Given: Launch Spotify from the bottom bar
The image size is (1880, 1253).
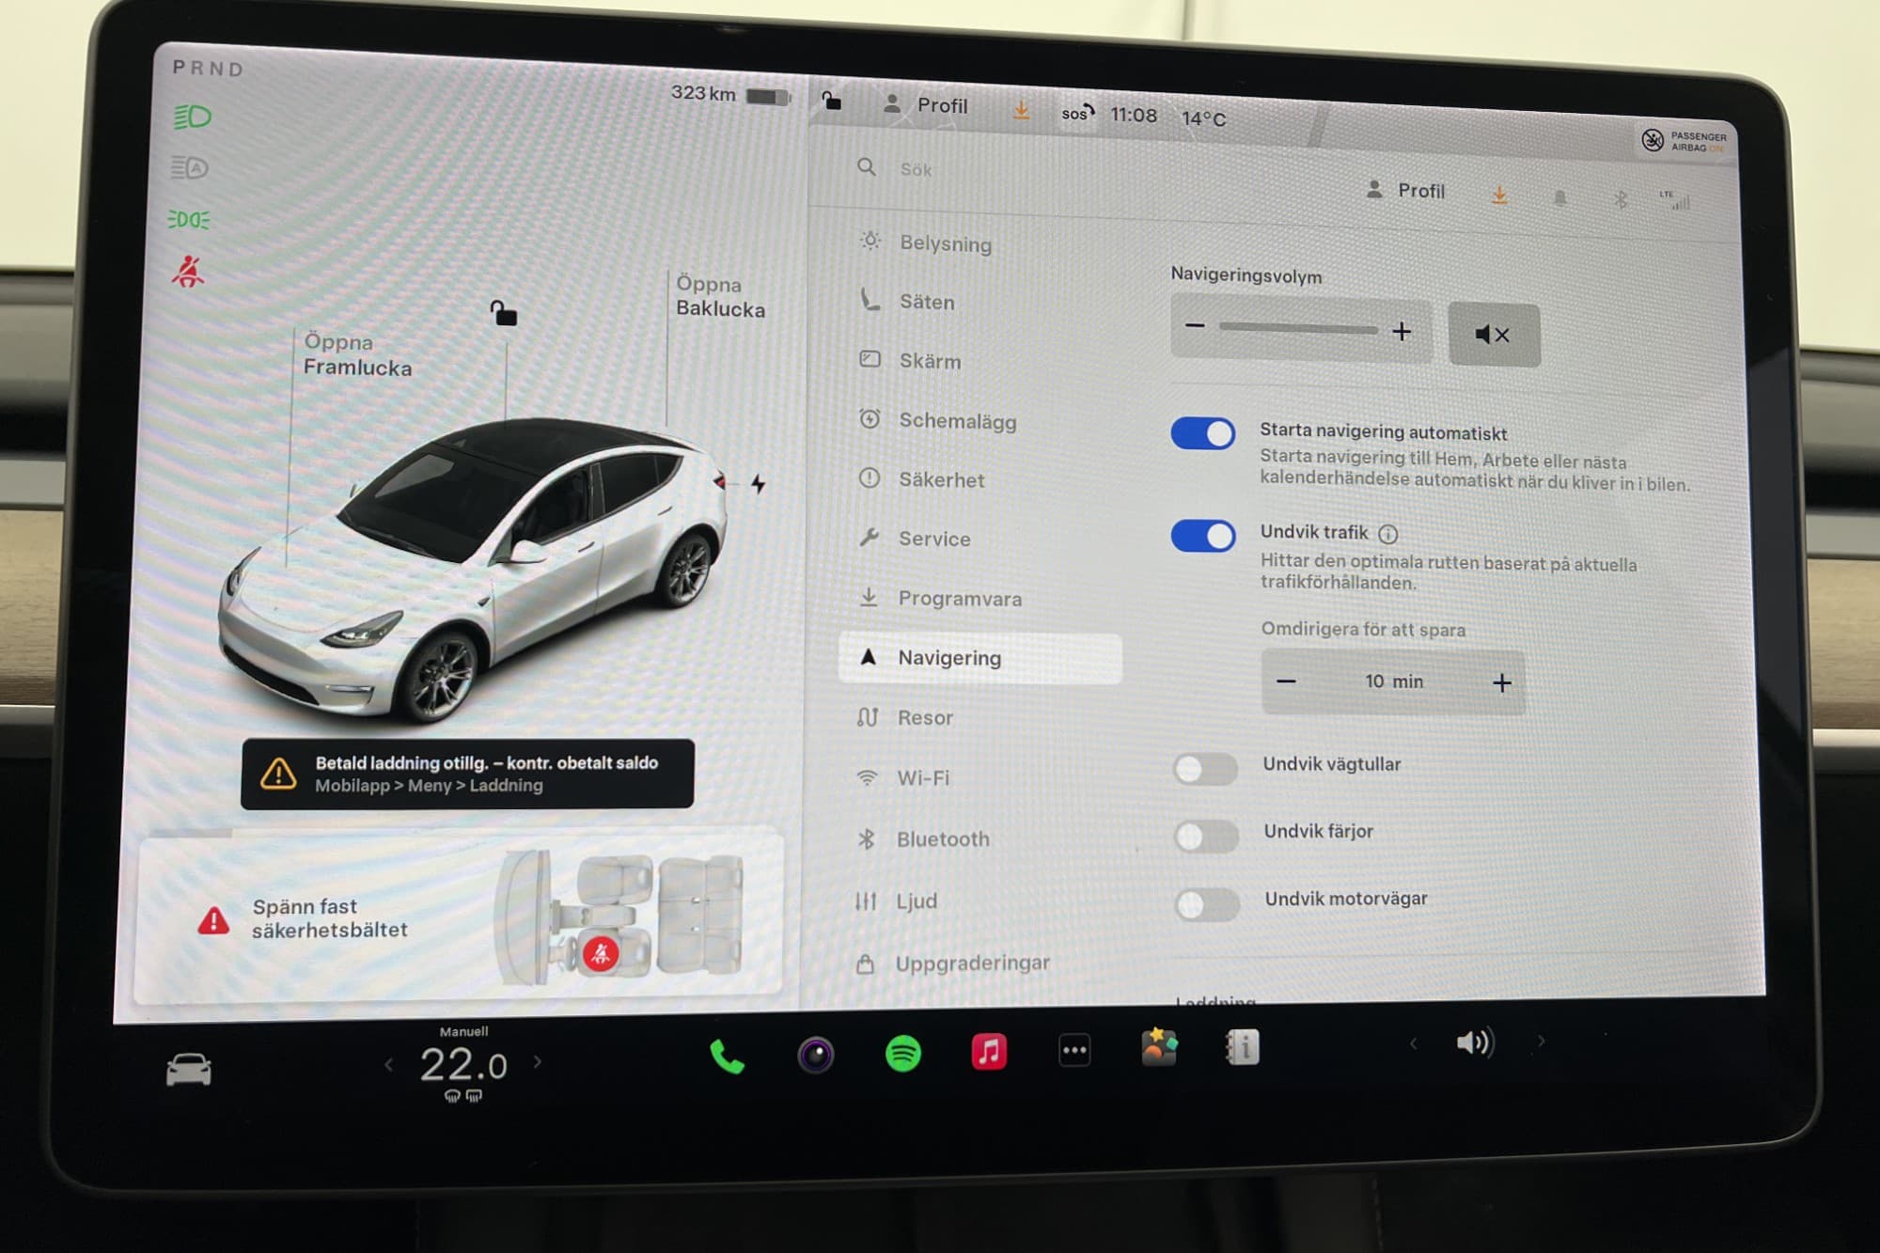Looking at the screenshot, I should tap(903, 1053).
